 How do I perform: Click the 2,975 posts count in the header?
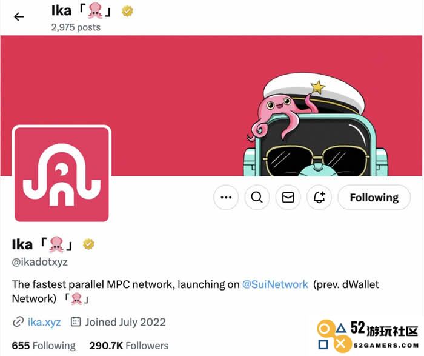(x=76, y=27)
